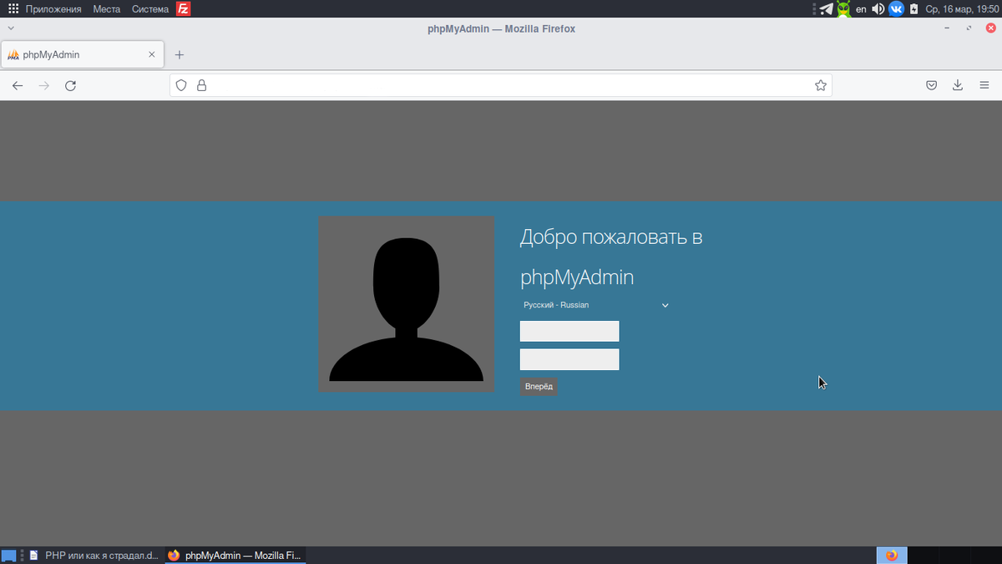1002x564 pixels.
Task: Open the Firefox downloads panel
Action: (958, 85)
